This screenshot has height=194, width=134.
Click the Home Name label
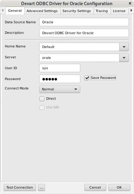15,46
